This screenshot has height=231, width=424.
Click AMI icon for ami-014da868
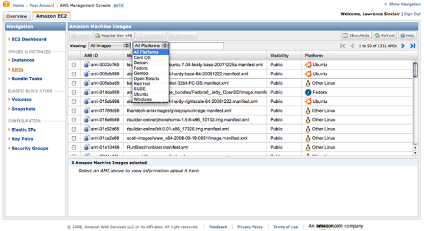tap(87, 92)
